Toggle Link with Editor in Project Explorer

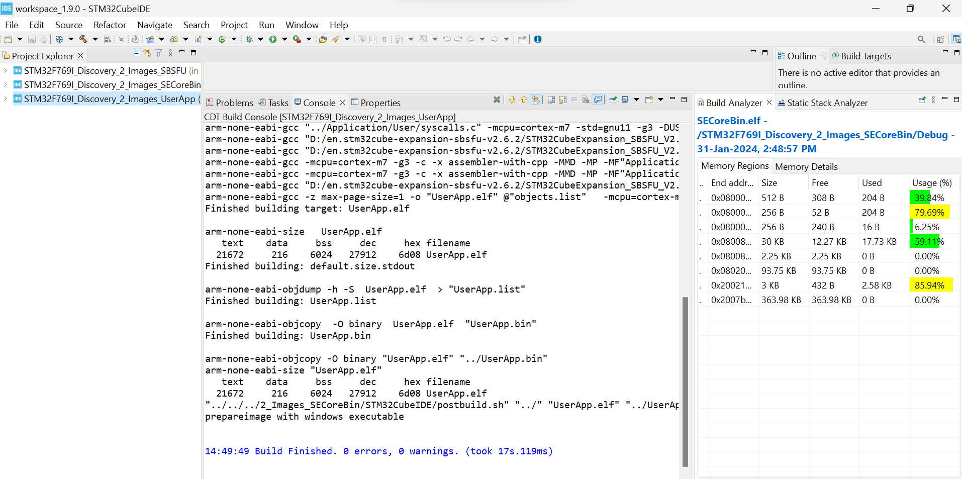pyautogui.click(x=147, y=53)
